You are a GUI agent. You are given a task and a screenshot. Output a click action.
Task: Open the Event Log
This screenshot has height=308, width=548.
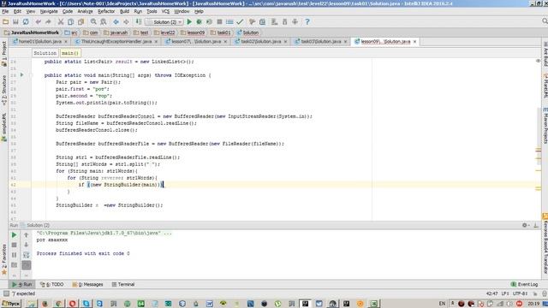pos(525,284)
